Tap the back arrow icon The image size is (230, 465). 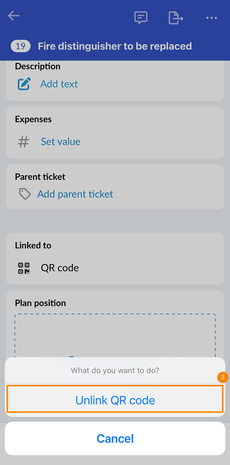pos(14,16)
